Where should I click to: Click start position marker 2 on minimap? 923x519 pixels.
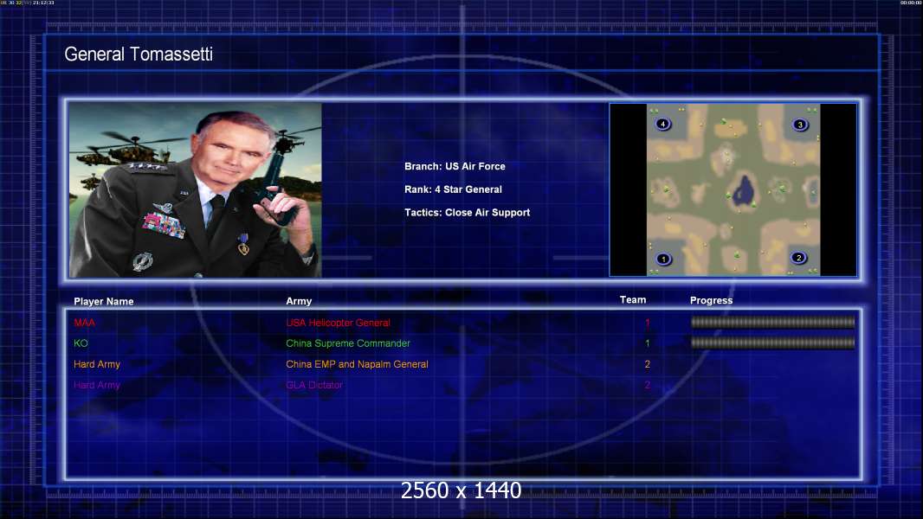click(798, 258)
